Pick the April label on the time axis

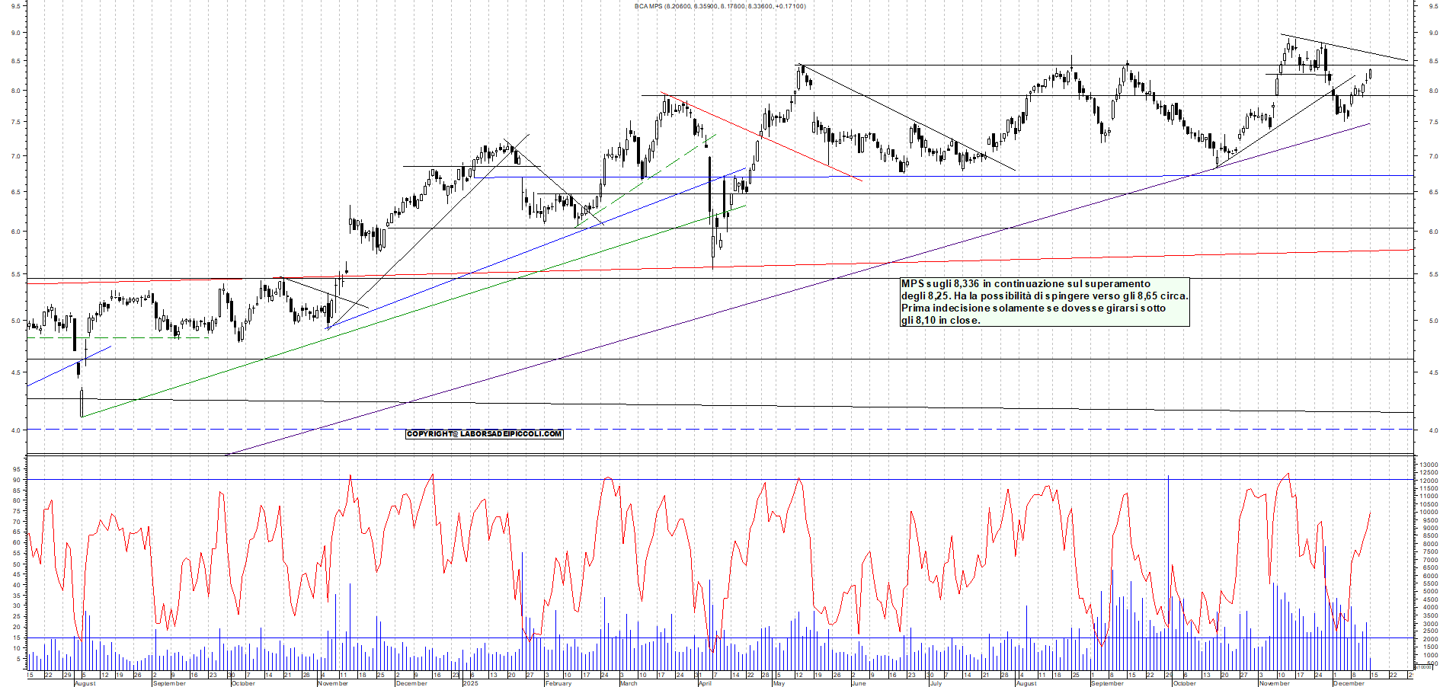[705, 683]
